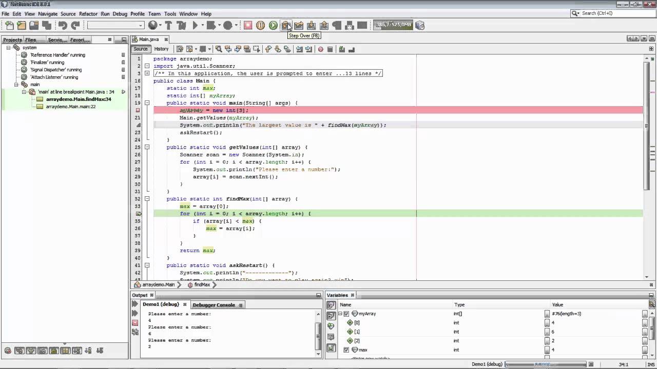Click the red Start Macro Recording icon
The height and width of the screenshot is (369, 657).
[321, 49]
